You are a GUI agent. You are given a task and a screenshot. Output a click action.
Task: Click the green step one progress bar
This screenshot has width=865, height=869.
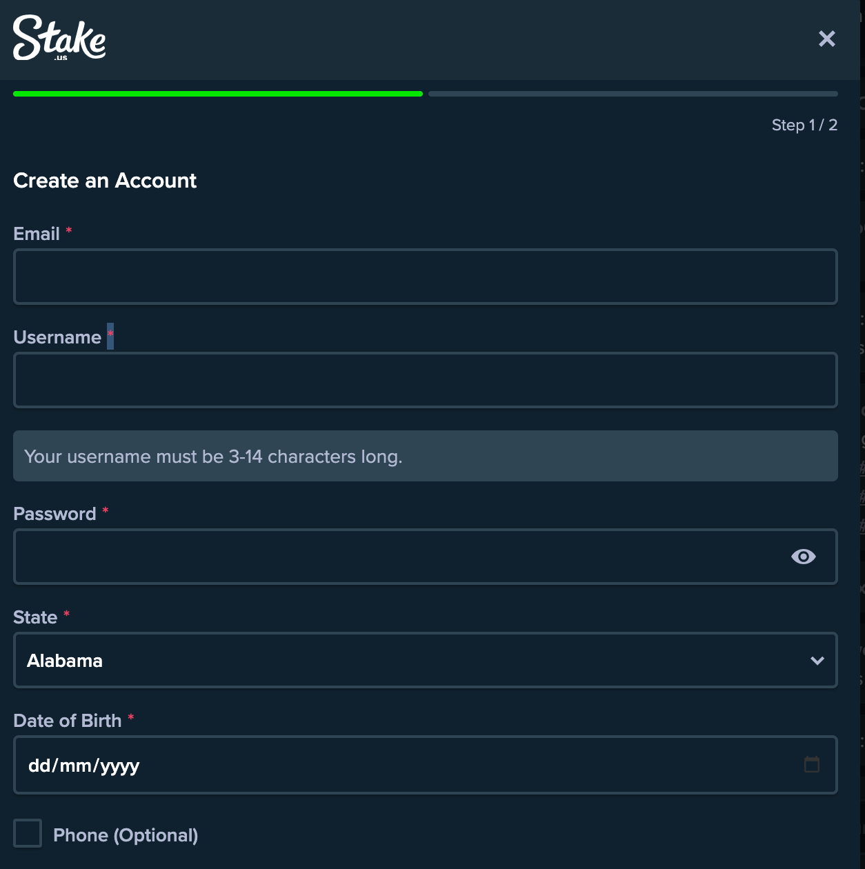pyautogui.click(x=218, y=94)
